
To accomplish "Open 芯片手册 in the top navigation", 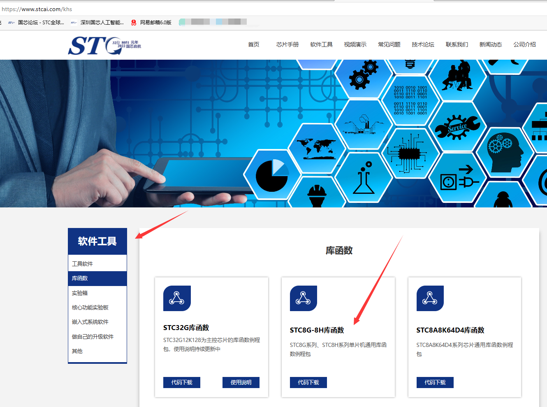I will pos(287,44).
